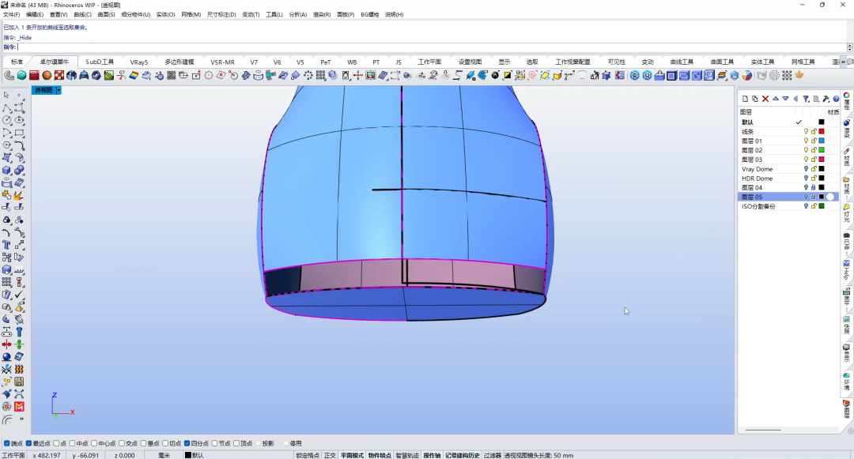This screenshot has width=854, height=459.
Task: Click the red toolbox icon in top toolbar
Action: [x=34, y=75]
